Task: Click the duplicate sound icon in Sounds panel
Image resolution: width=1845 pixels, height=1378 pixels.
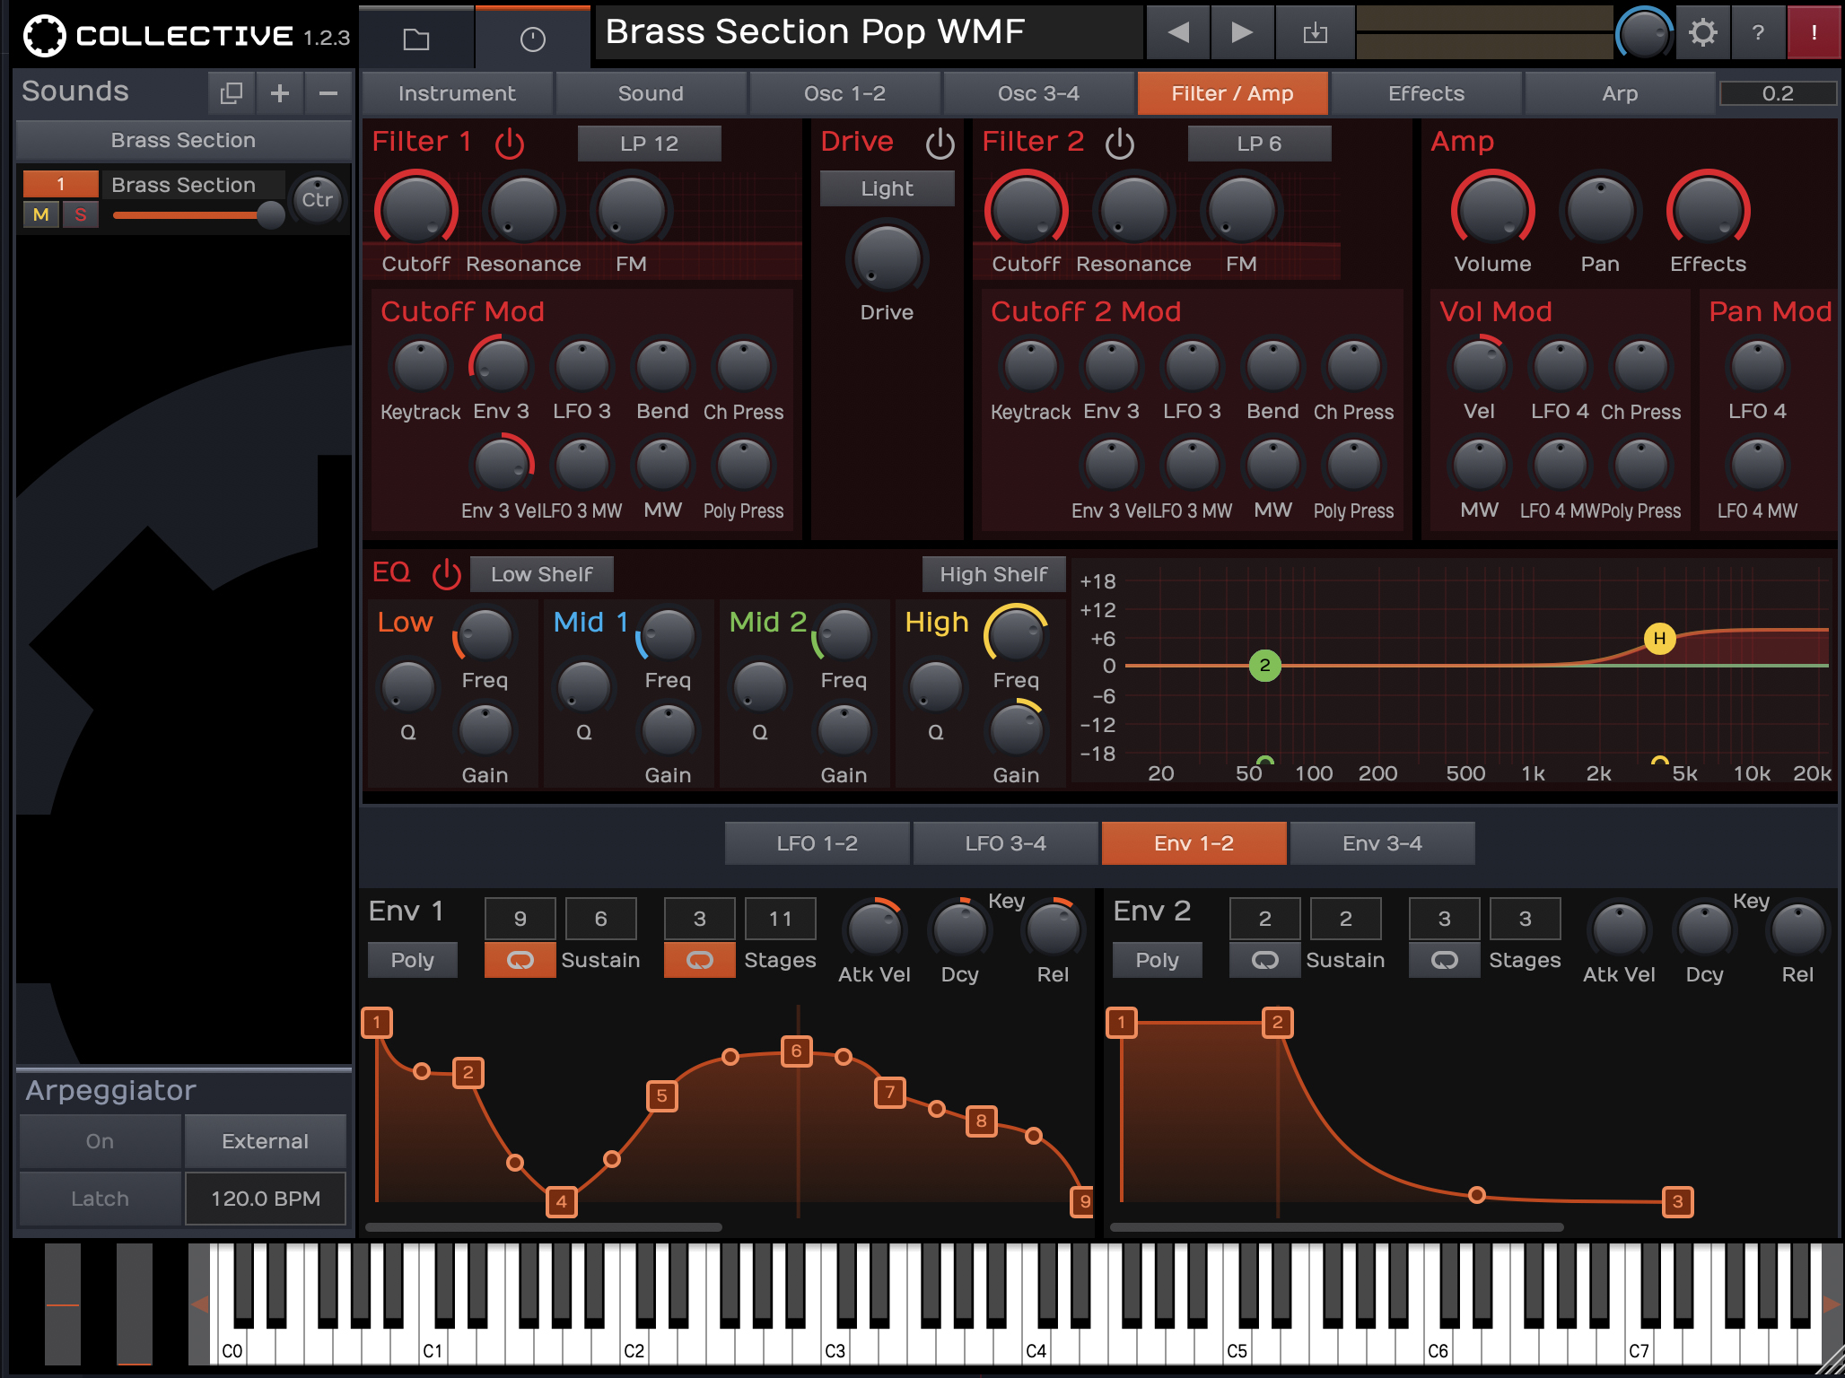Action: (232, 92)
